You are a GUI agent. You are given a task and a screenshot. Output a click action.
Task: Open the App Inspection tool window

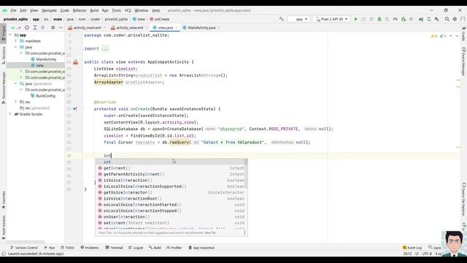tap(201, 248)
